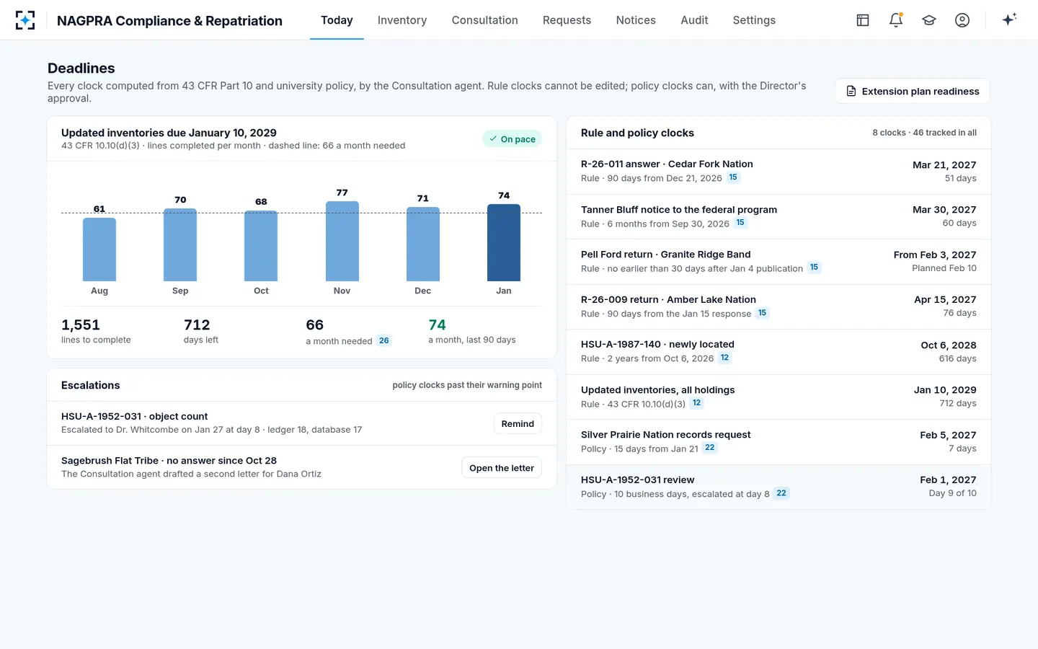Click the 26 badge beside a month needed
Screen dimensions: 1038x649
coord(384,340)
